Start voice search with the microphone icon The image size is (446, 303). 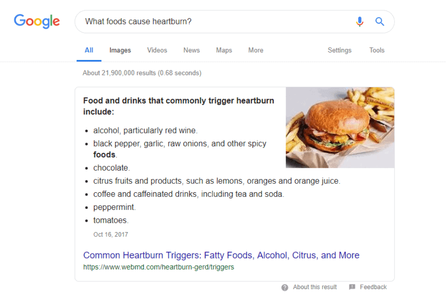point(360,22)
